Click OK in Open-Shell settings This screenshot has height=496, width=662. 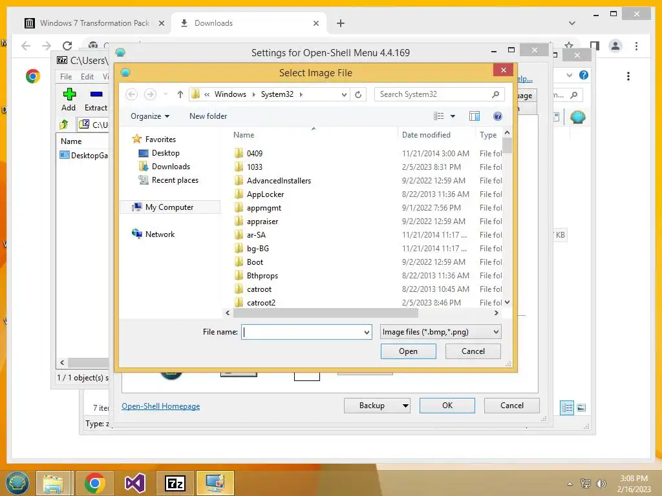447,406
